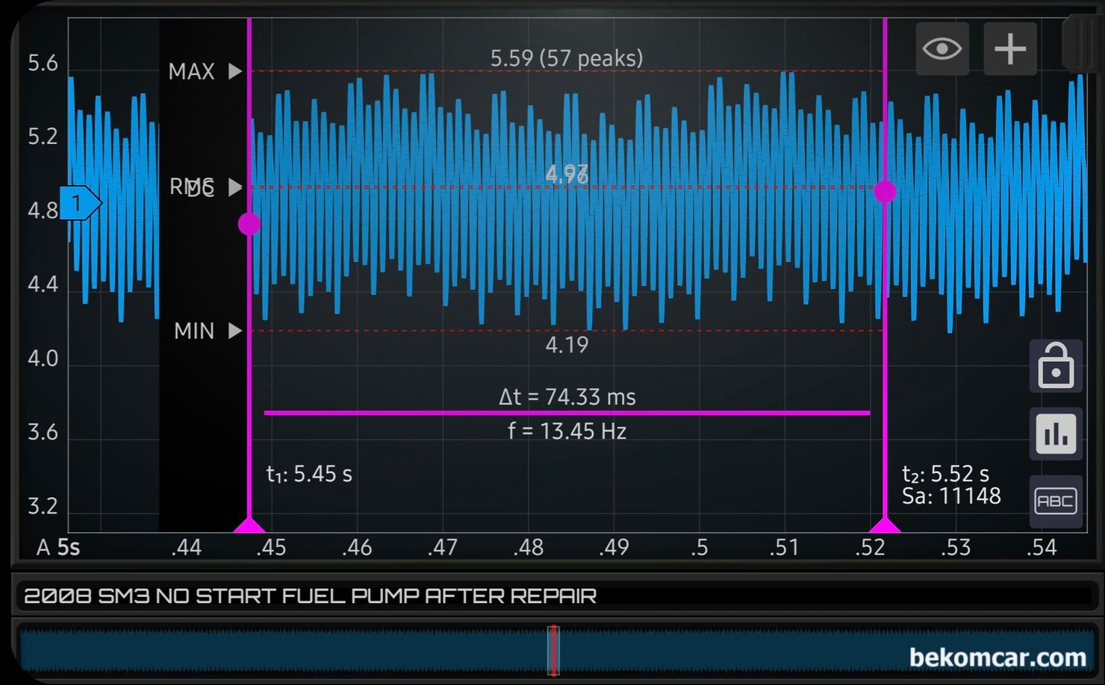The image size is (1105, 685).
Task: Select the channel 1 blue marker
Action: point(78,203)
